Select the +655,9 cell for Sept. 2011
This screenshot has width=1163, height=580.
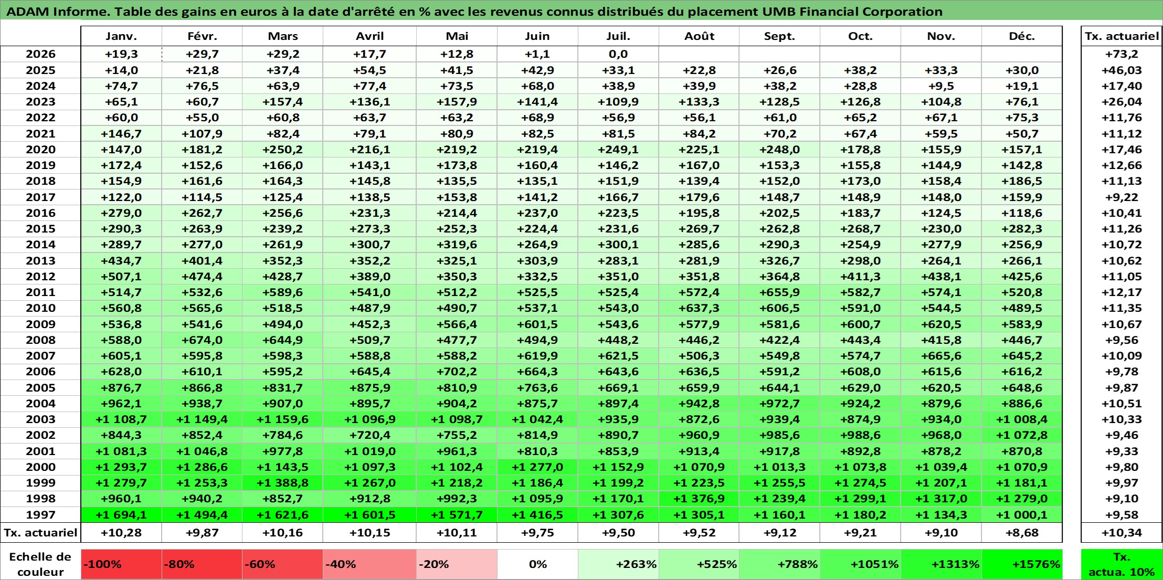(x=780, y=292)
